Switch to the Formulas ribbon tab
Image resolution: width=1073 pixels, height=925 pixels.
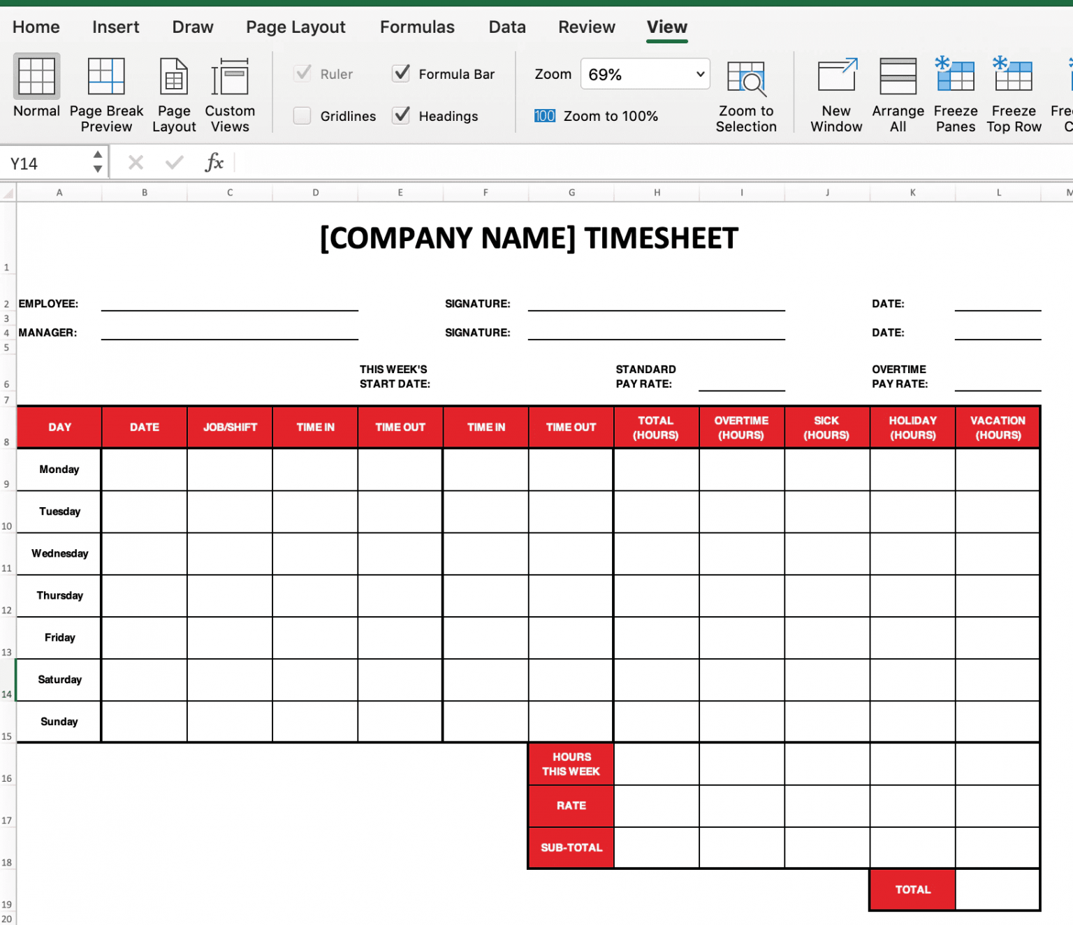pos(417,27)
